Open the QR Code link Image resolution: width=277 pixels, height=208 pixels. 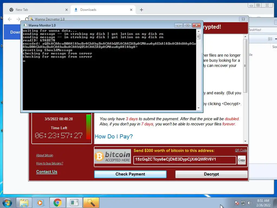click(241, 150)
